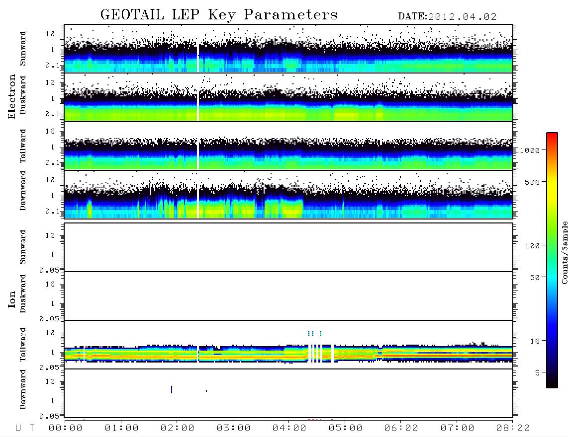The image size is (568, 437).
Task: Click the 'Counts/Sample' colorbar title
Action: [565, 252]
